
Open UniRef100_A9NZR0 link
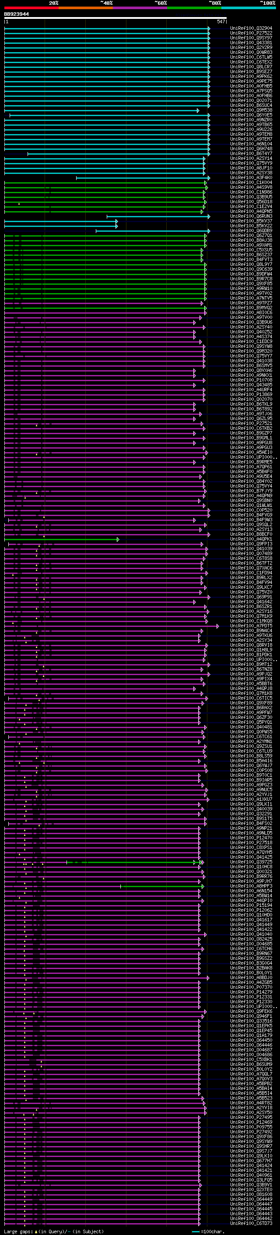[251, 120]
